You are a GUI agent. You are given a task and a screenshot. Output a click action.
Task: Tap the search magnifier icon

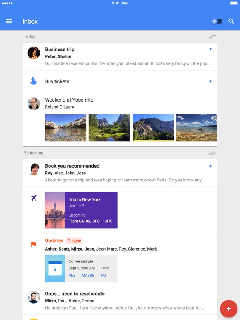point(231,21)
